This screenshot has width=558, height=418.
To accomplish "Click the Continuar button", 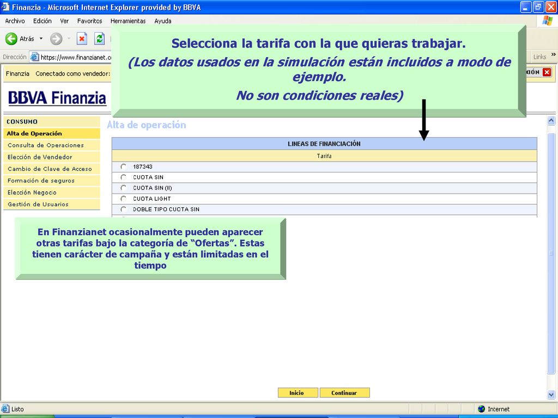I will (x=345, y=393).
